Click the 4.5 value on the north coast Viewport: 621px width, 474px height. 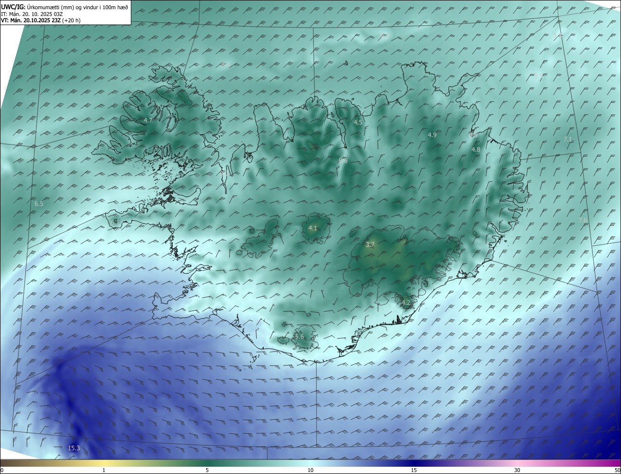[x=358, y=123]
